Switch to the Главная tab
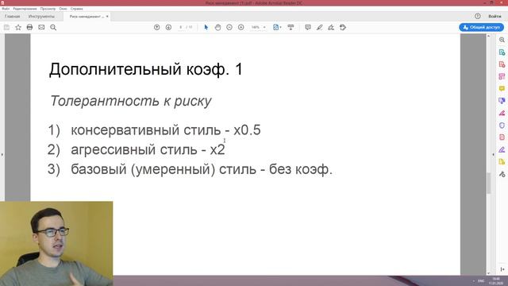Viewport: 508px width, 286px height. pos(13,16)
